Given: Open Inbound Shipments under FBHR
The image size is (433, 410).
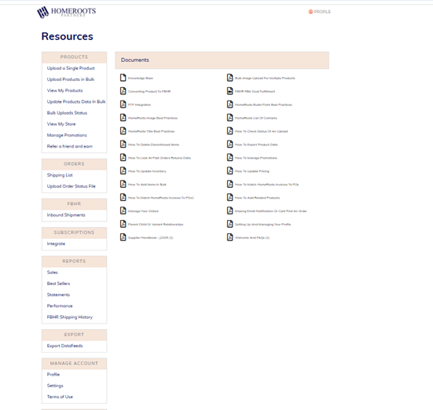Looking at the screenshot, I should 66,214.
